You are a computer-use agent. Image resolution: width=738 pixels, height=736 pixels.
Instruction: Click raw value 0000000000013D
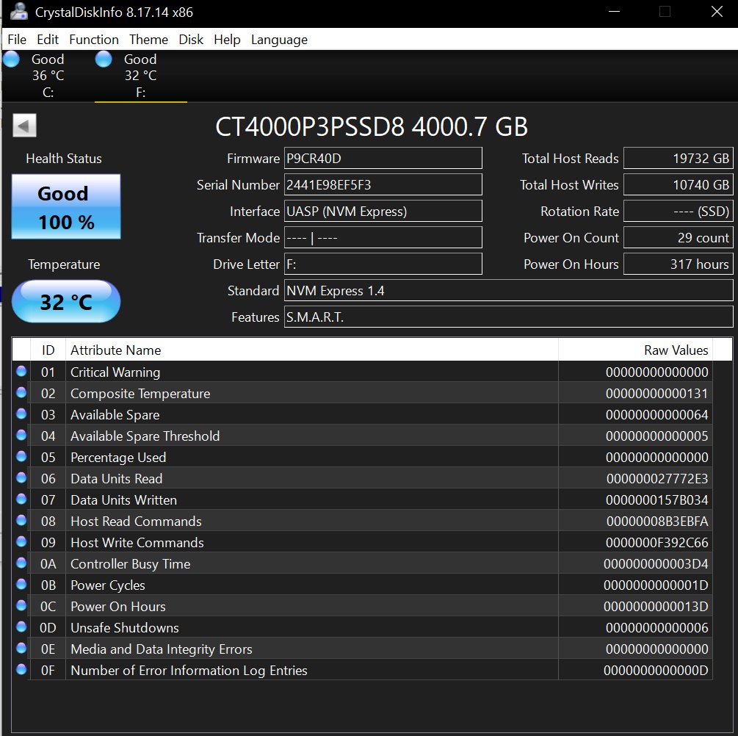[656, 607]
